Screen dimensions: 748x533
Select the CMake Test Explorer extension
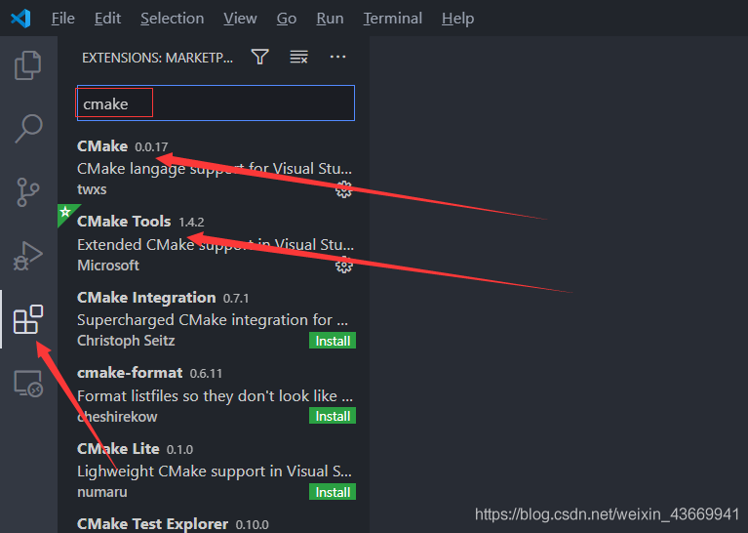tap(153, 524)
